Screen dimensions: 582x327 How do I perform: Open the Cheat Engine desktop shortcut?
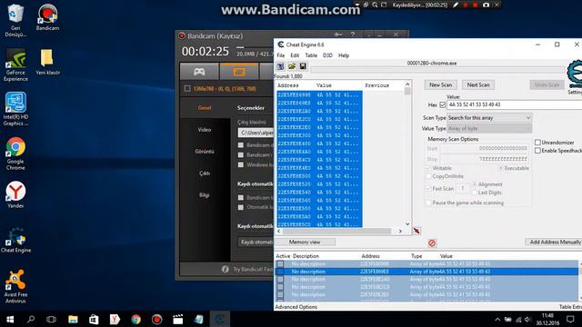(15, 240)
